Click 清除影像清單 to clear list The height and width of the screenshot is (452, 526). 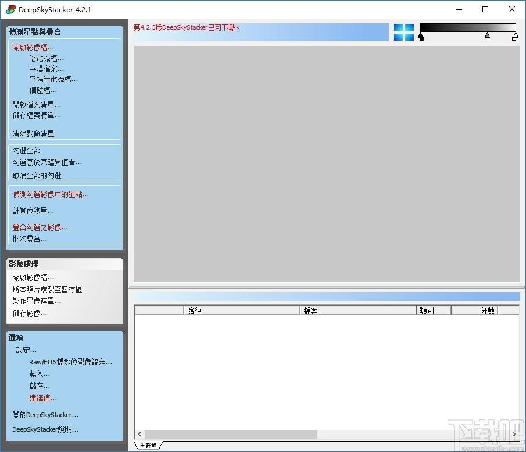pos(33,134)
